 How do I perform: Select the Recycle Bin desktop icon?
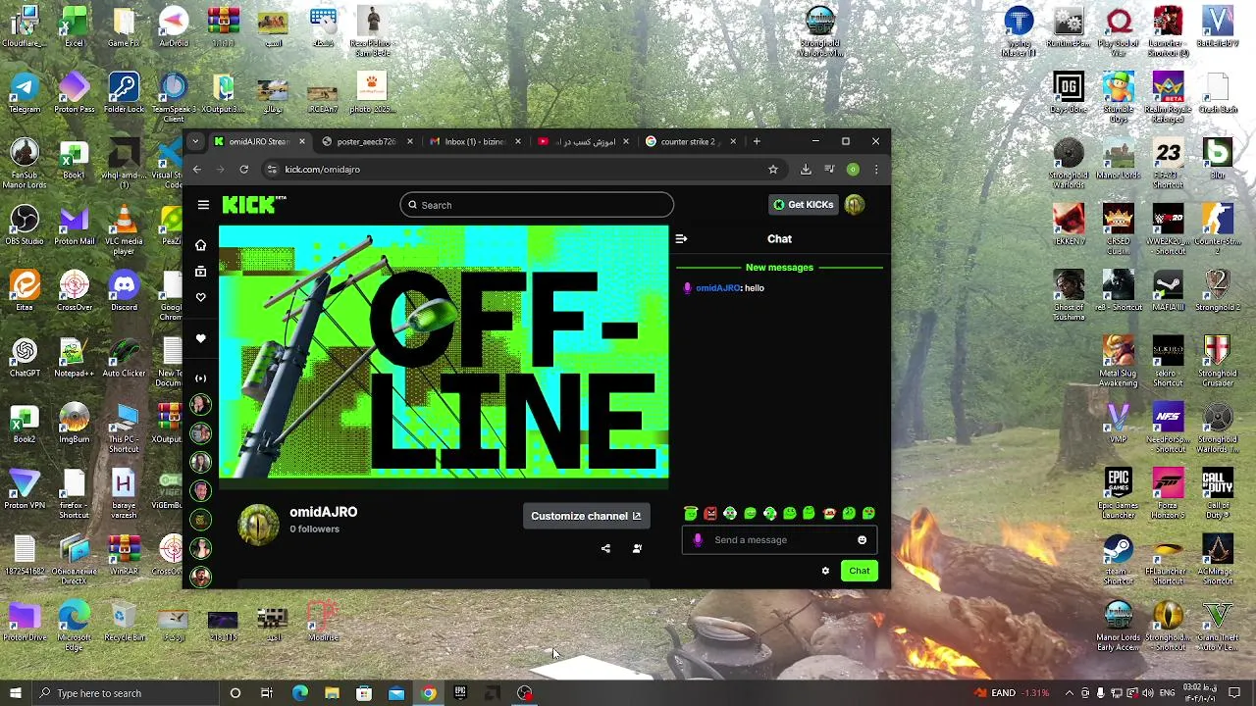tap(124, 622)
